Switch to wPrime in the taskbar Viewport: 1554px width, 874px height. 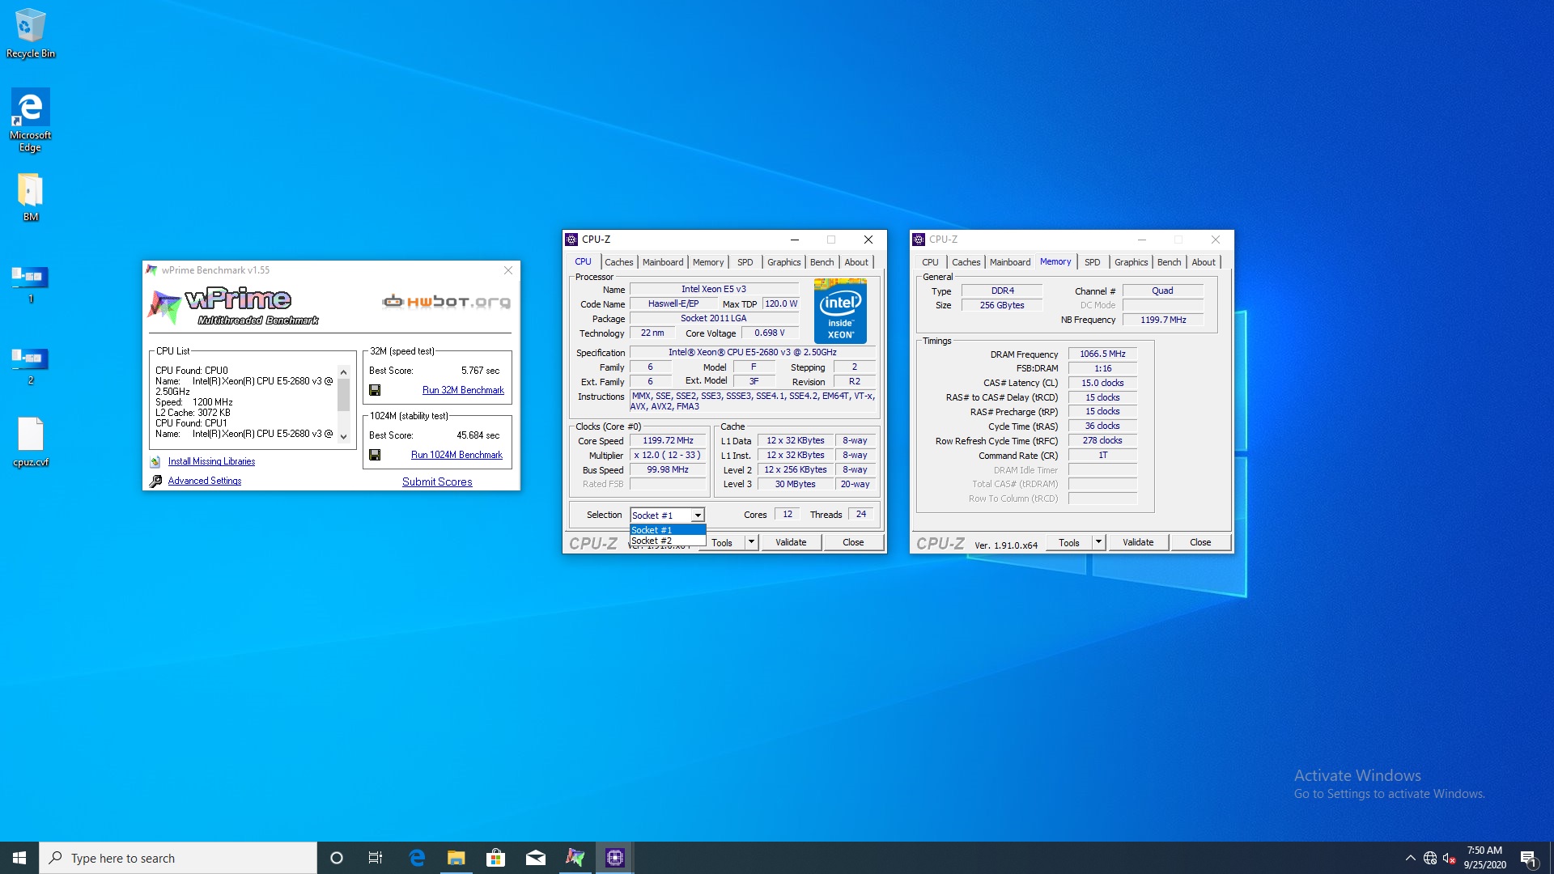(575, 858)
